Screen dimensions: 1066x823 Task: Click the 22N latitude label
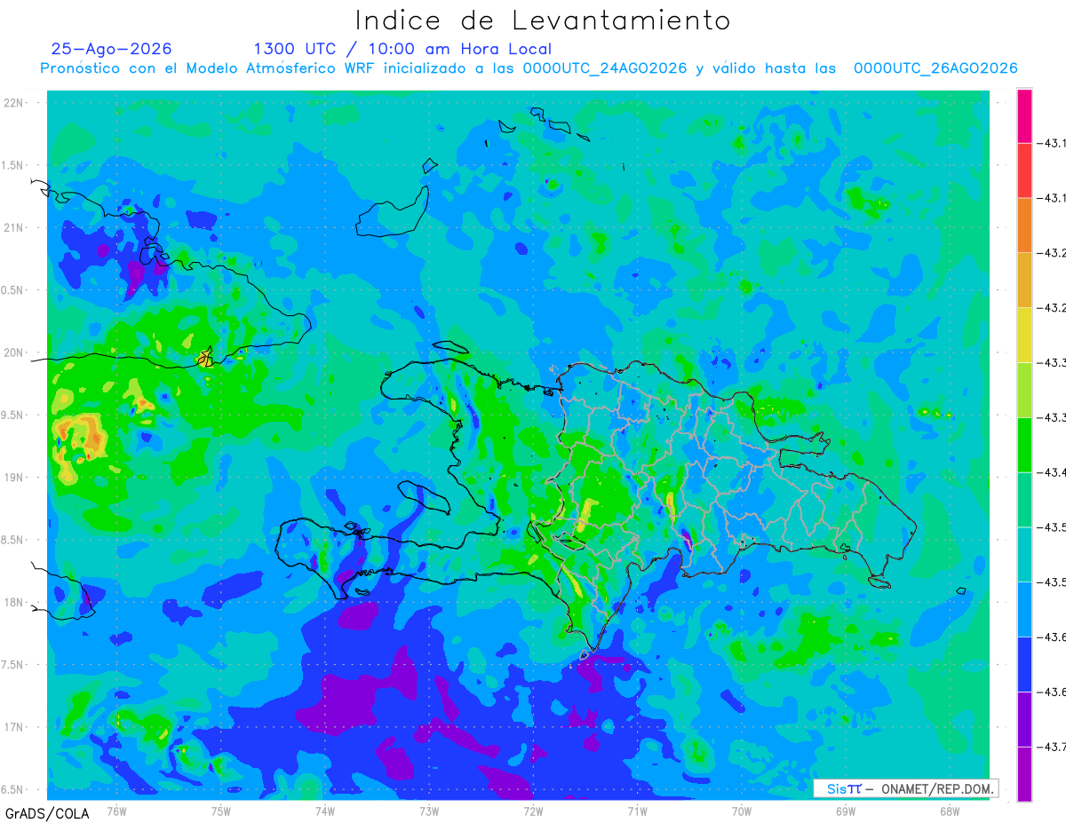(x=14, y=103)
